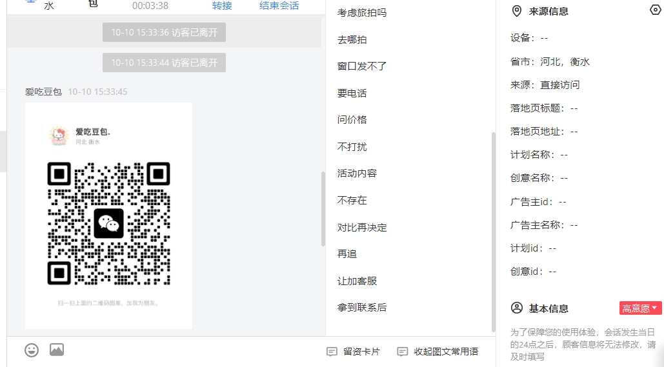Click the 省市: 河北, 衡水 field

550,62
